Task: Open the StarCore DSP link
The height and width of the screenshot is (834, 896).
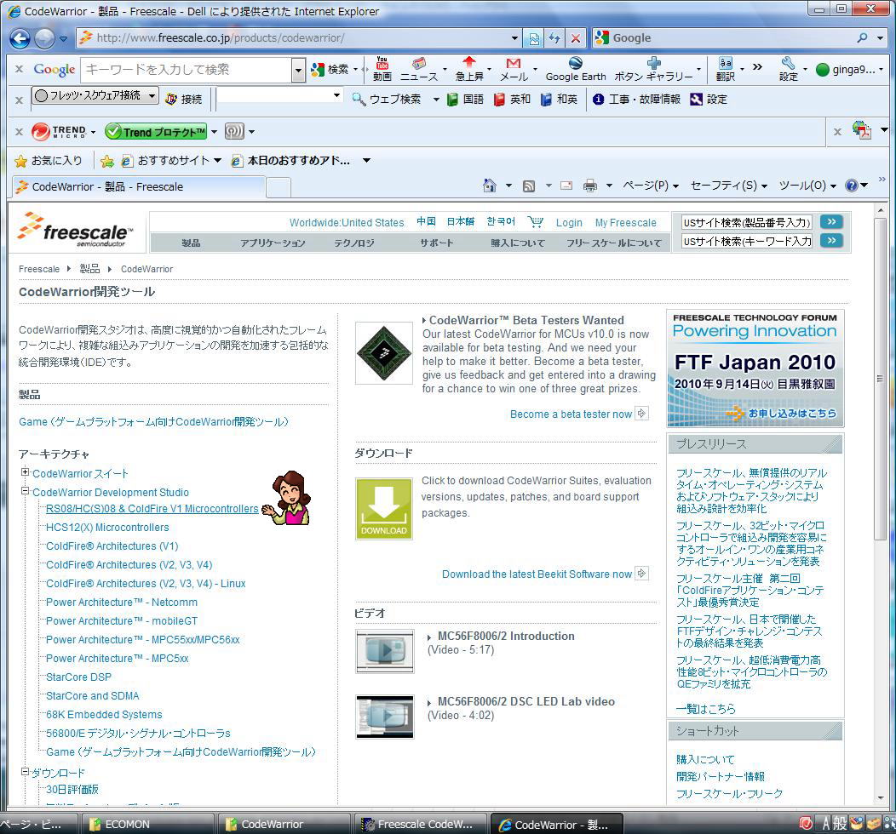Action: coord(79,677)
